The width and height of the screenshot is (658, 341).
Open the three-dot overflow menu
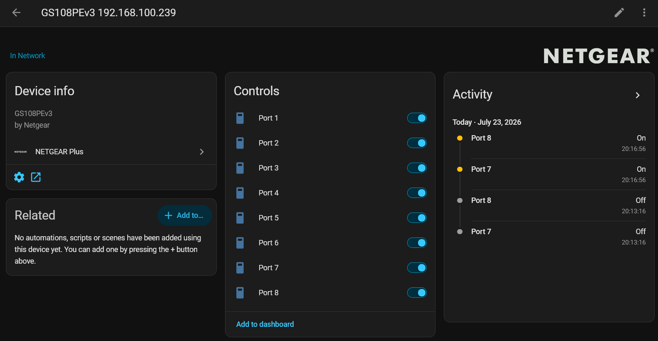pos(644,12)
